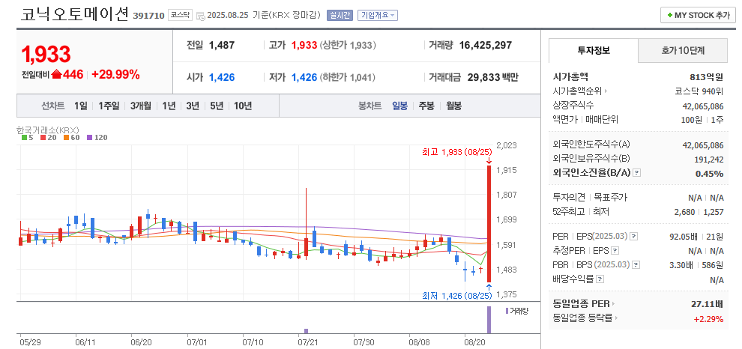The width and height of the screenshot is (742, 349).
Task: Click the 거래대금 value 29,833 백만
Action: pos(492,77)
